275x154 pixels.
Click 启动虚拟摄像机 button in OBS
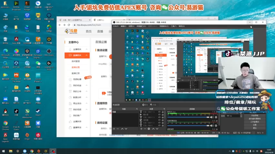pos(255,119)
